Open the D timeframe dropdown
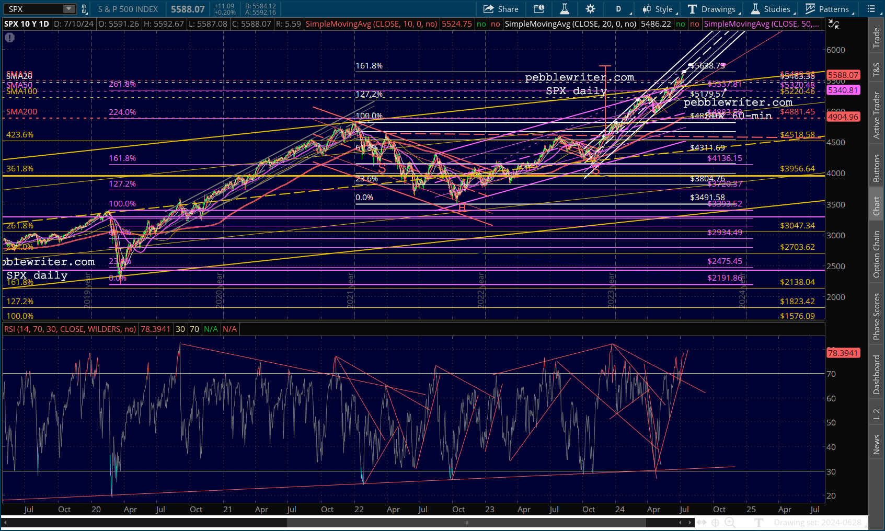The width and height of the screenshot is (885, 531). [619, 9]
